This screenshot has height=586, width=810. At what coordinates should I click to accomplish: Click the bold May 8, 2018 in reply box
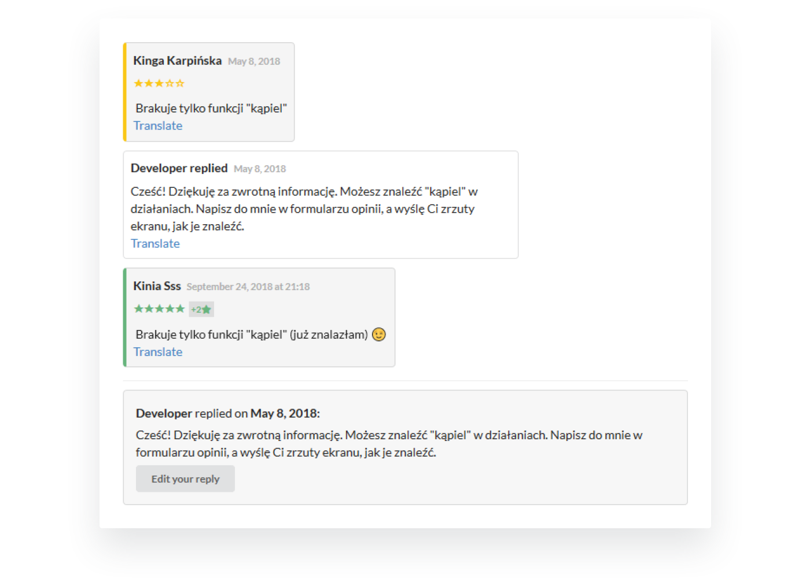tap(284, 413)
